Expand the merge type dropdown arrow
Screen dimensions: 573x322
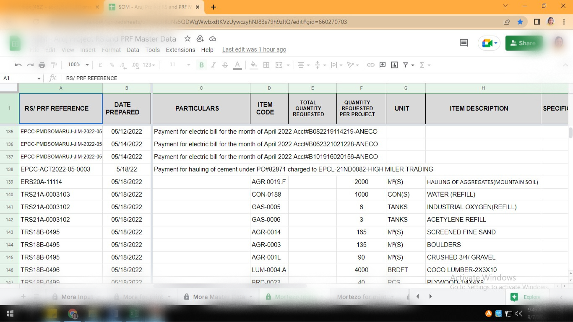pyautogui.click(x=288, y=65)
